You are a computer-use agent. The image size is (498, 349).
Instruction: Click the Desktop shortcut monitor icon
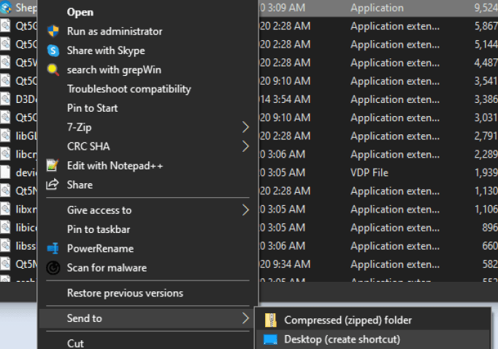(x=271, y=340)
